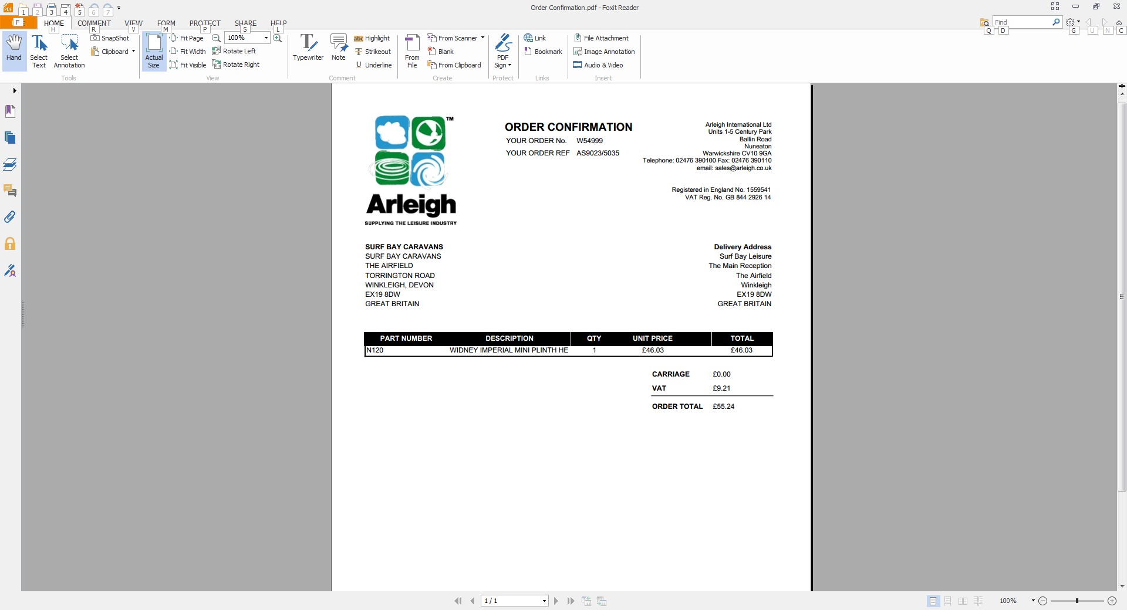Open the status bar zoom percentage dropdown
Viewport: 1127px width, 610px height.
click(1033, 601)
